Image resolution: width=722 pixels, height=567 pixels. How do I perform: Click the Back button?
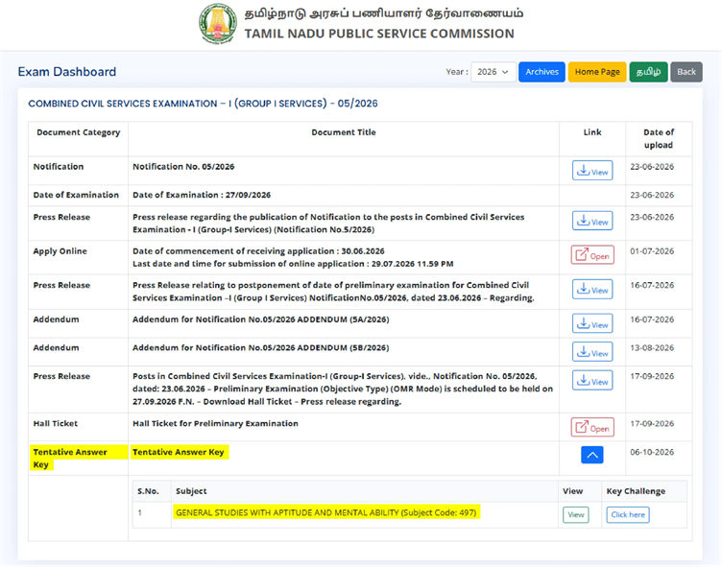click(x=686, y=72)
